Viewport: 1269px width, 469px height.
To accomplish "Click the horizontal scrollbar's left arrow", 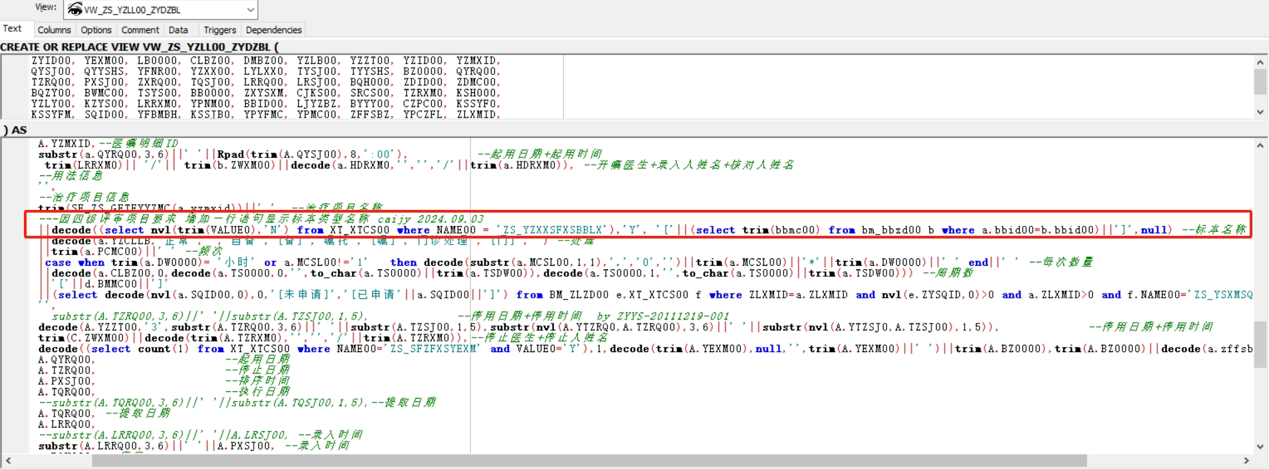I will pos(8,461).
